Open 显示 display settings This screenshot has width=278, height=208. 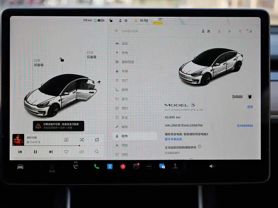click(122, 99)
